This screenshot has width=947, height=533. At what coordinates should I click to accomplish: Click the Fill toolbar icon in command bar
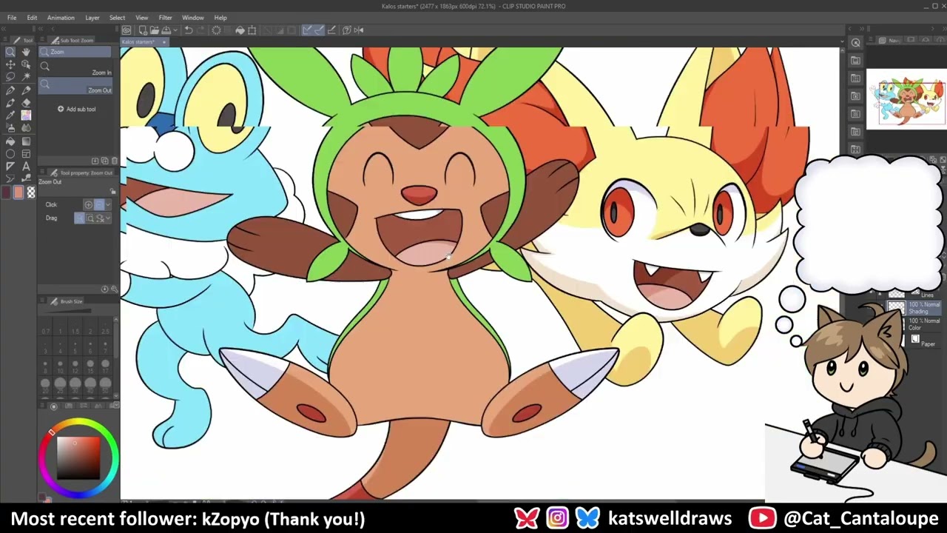pos(240,30)
